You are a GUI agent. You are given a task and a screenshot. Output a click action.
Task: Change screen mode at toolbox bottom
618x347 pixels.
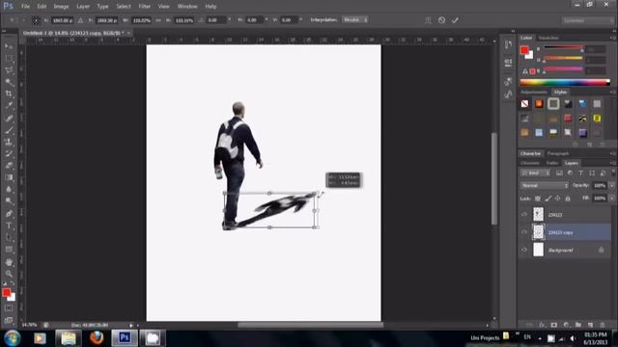coord(9,319)
